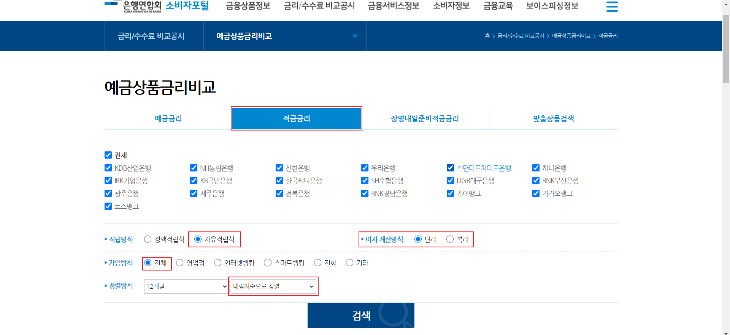Switch to the 예금금리 tab

[168, 119]
